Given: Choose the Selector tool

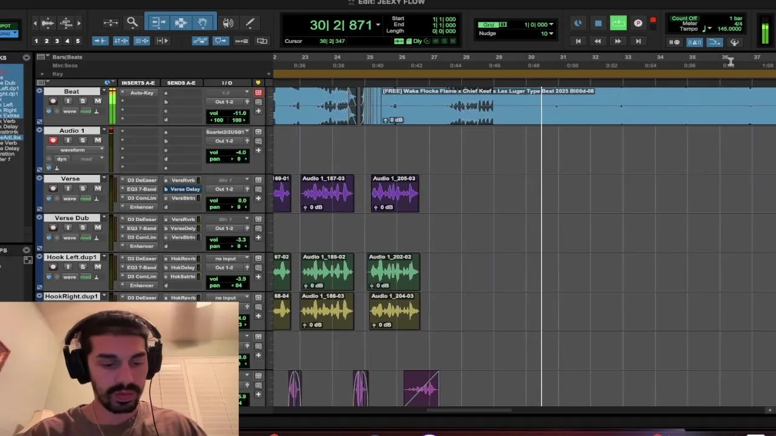Looking at the screenshot, I should [x=181, y=23].
